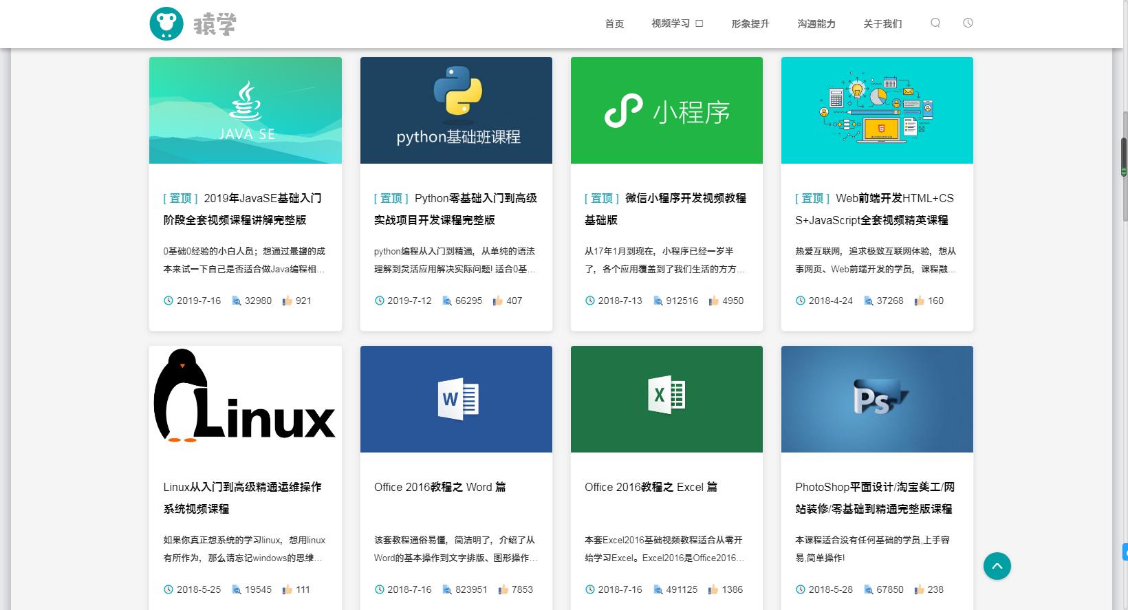This screenshot has height=610, width=1128.
Task: Open the search magnifier icon in header
Action: click(x=935, y=23)
